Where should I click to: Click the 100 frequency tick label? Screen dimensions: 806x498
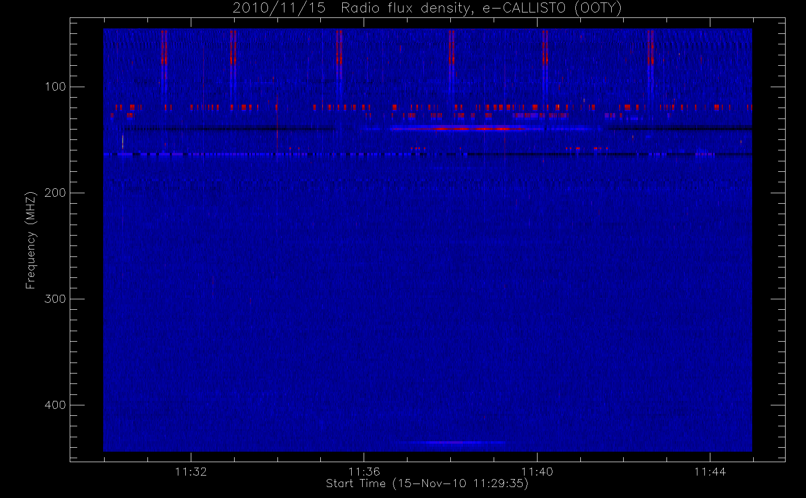pos(55,87)
